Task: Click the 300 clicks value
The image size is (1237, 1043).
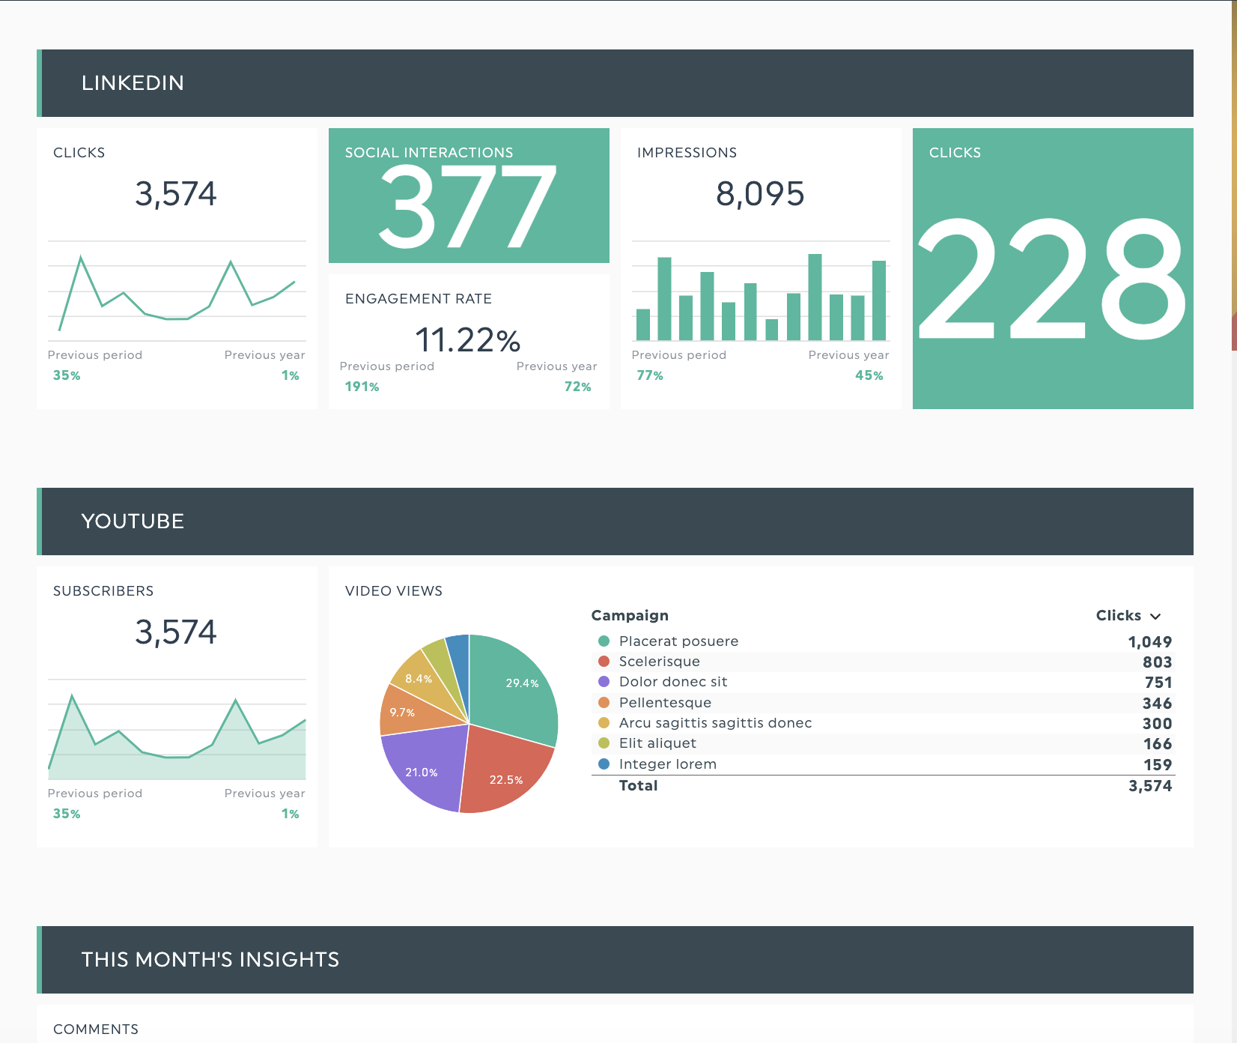Action: (1158, 724)
